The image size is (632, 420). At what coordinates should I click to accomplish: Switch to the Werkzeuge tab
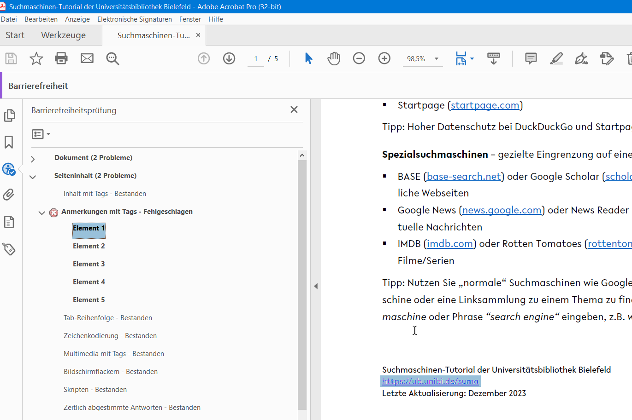(x=64, y=35)
